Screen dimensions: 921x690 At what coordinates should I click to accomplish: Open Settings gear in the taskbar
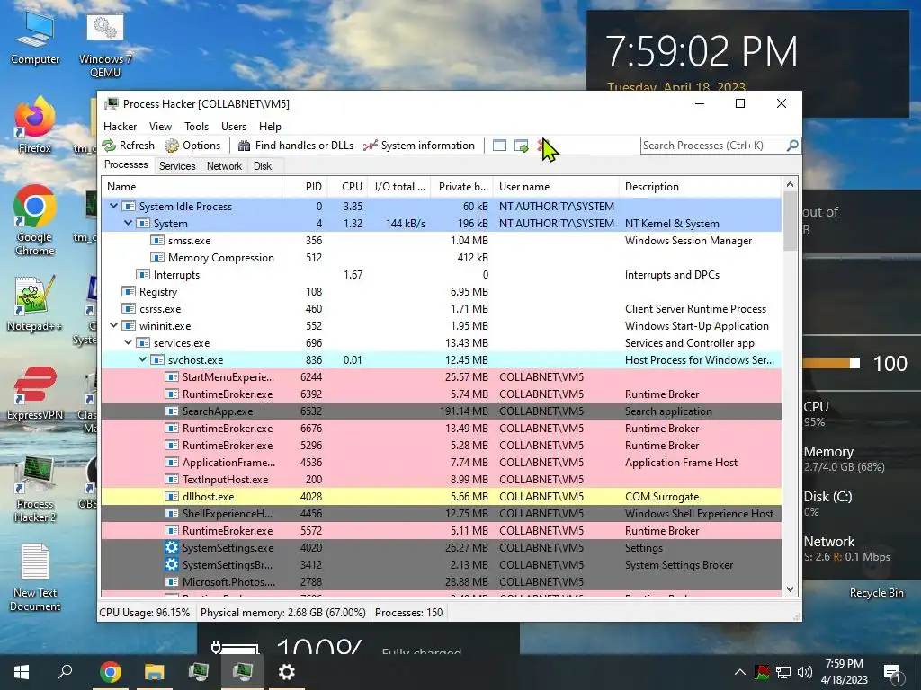pos(287,672)
